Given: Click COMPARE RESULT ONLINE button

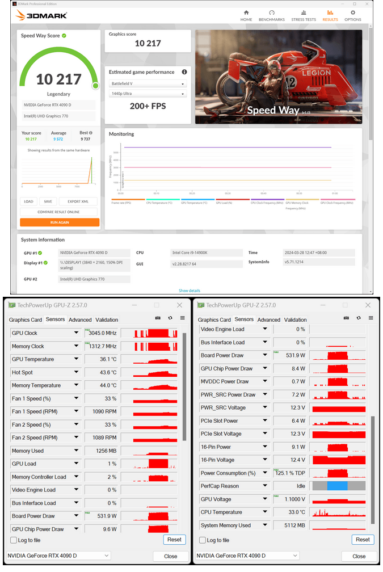Looking at the screenshot, I should (58, 212).
